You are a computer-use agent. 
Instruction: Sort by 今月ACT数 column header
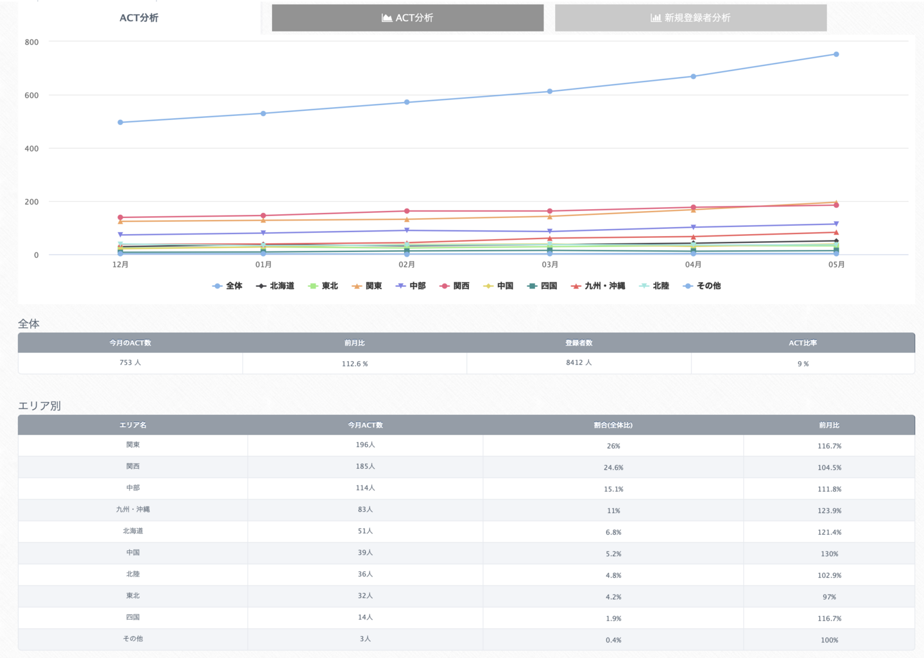coord(365,425)
